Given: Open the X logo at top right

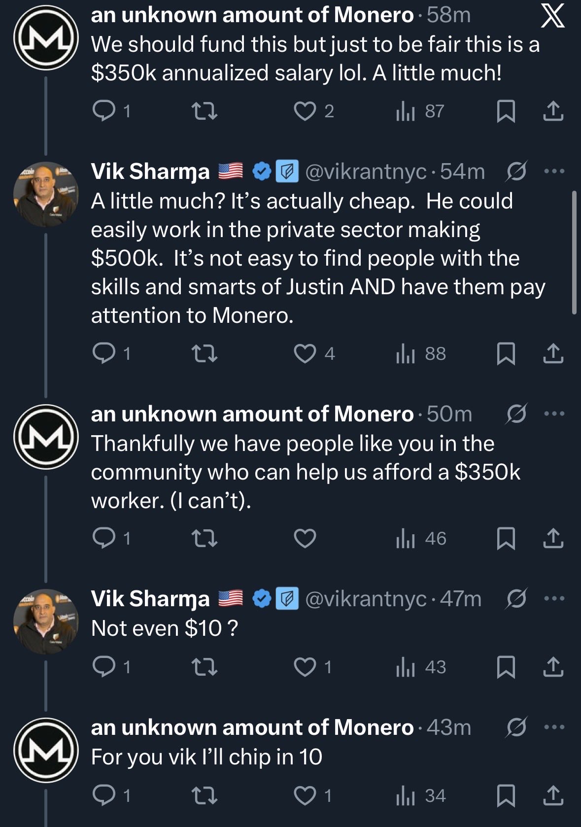Looking at the screenshot, I should pos(552,17).
